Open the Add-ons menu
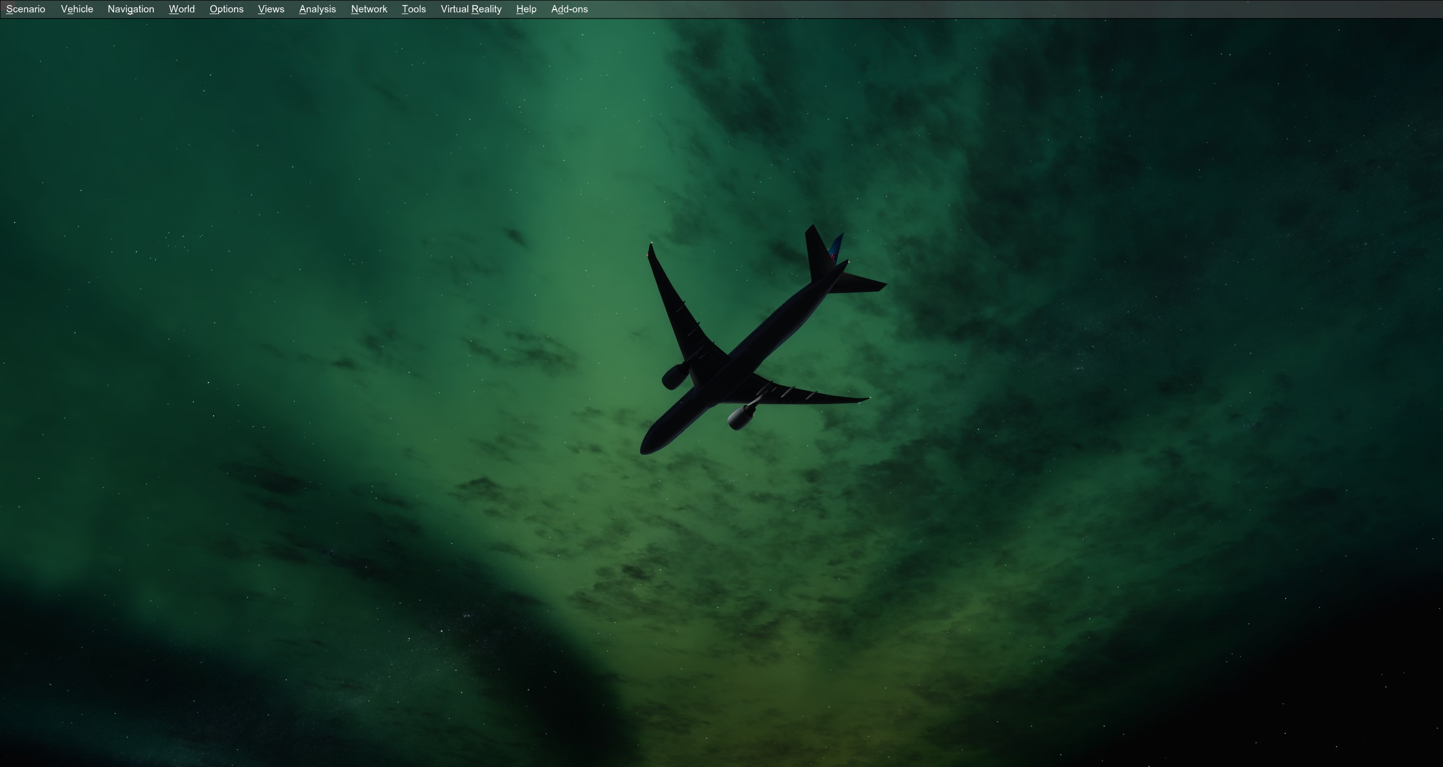Viewport: 1443px width, 767px height. [x=569, y=9]
